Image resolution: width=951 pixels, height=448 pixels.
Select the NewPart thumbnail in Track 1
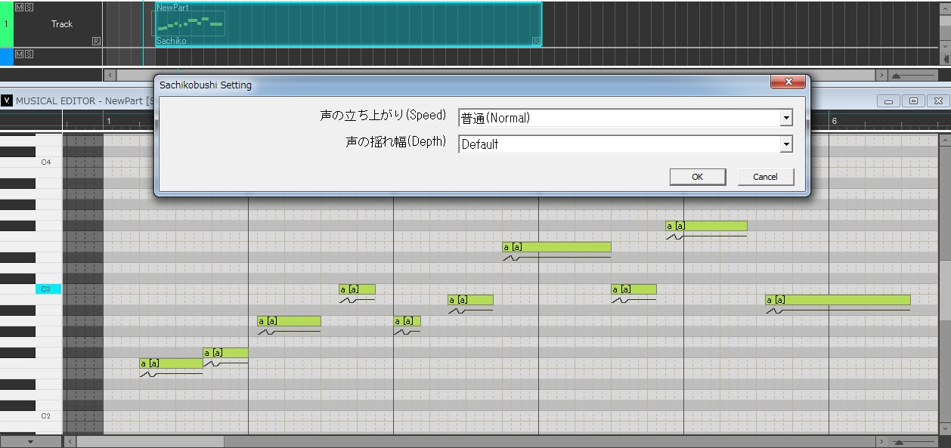[189, 23]
